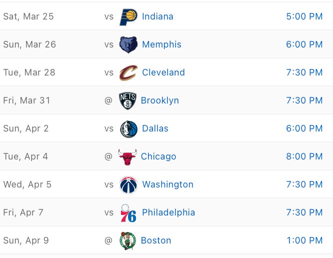Click the Cleveland Cavaliers team logo
333x258 pixels.
[x=128, y=72]
